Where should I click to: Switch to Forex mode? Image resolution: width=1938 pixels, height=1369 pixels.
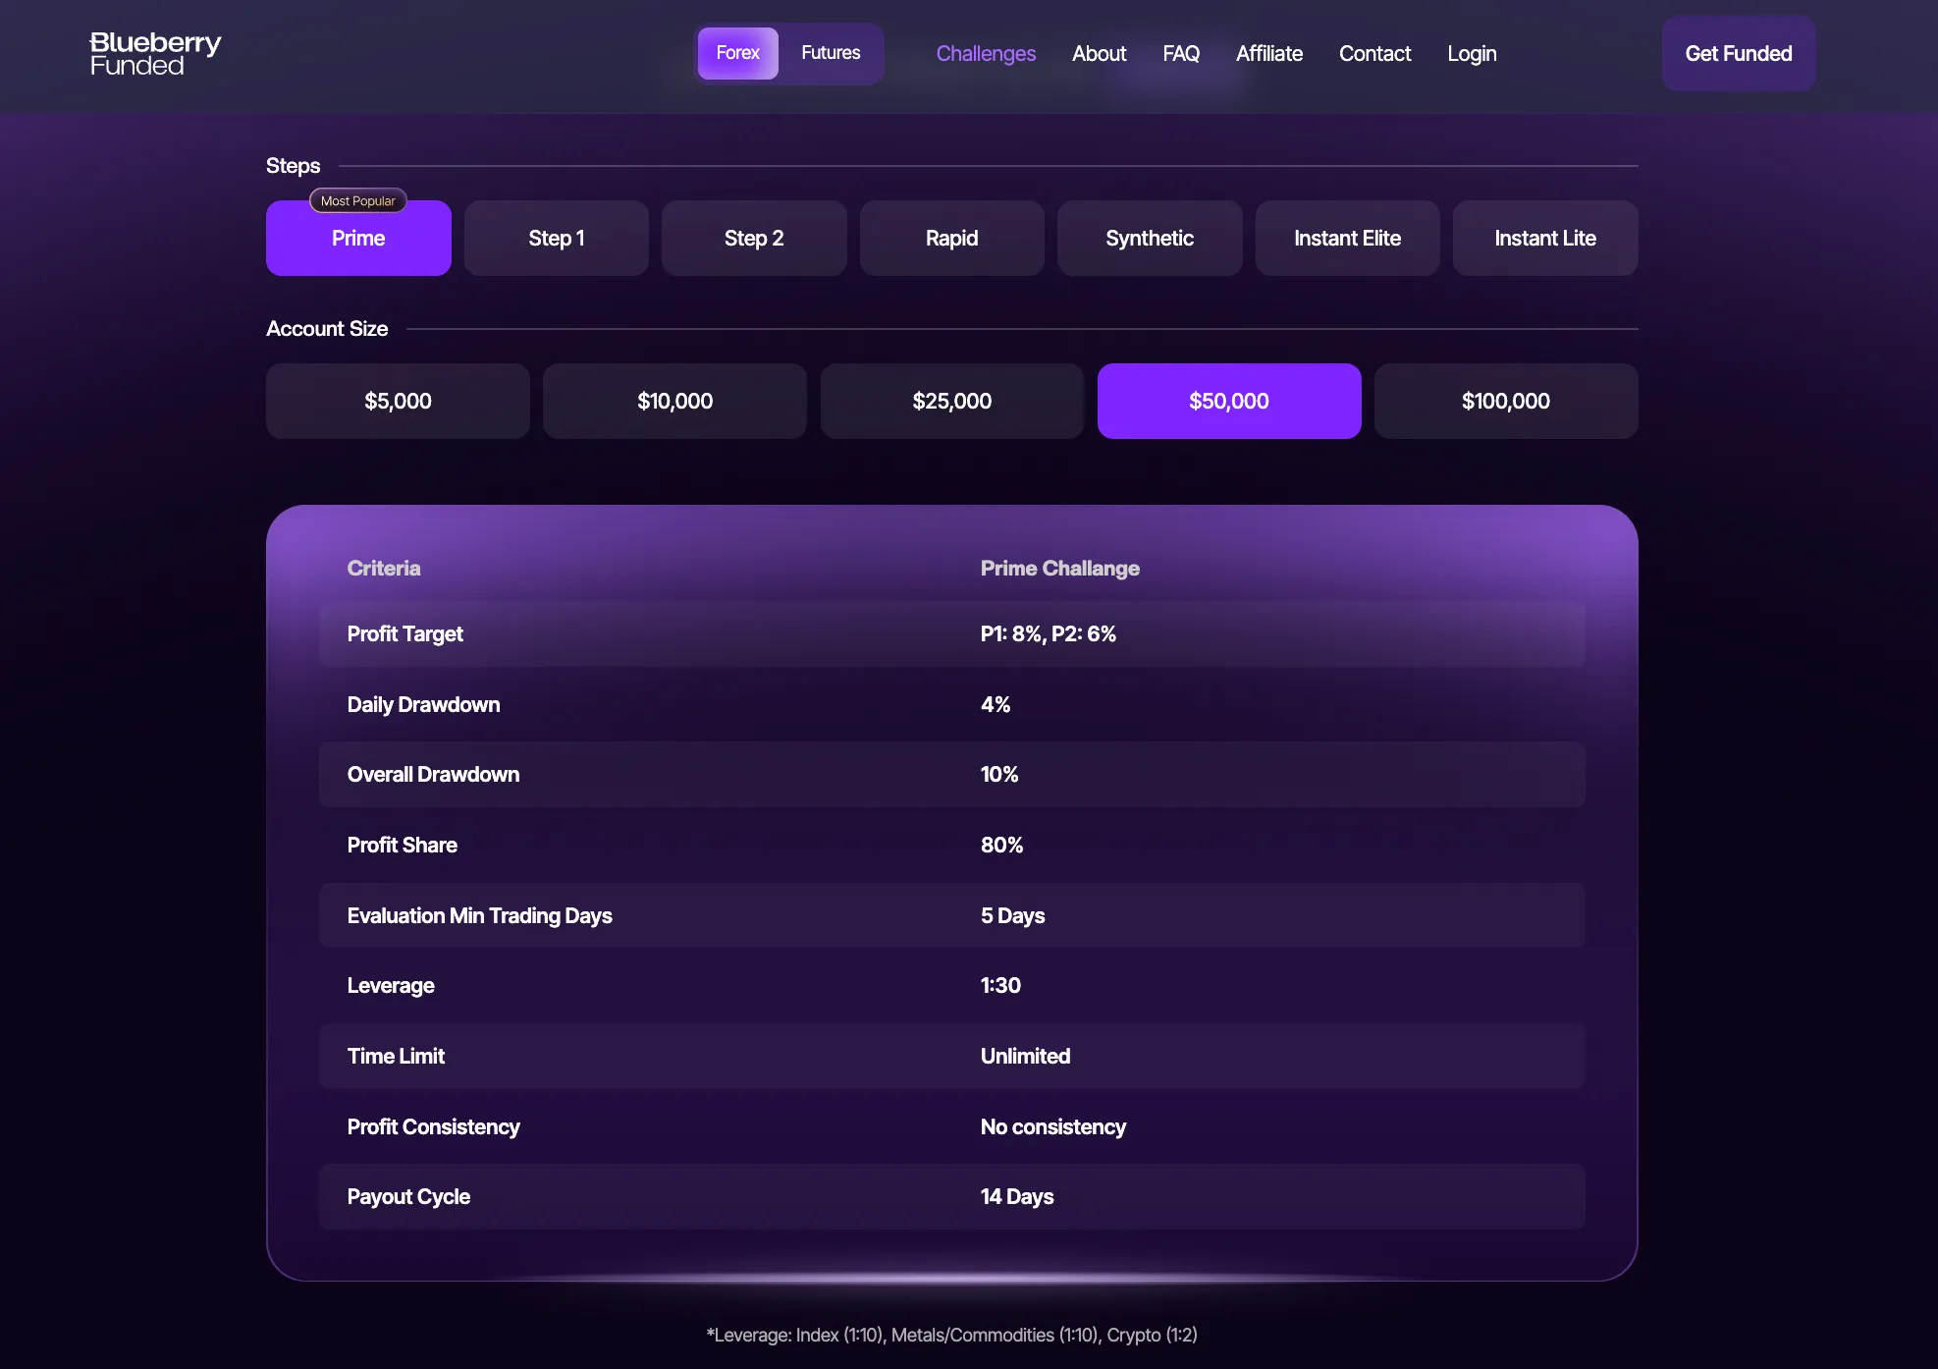[737, 53]
